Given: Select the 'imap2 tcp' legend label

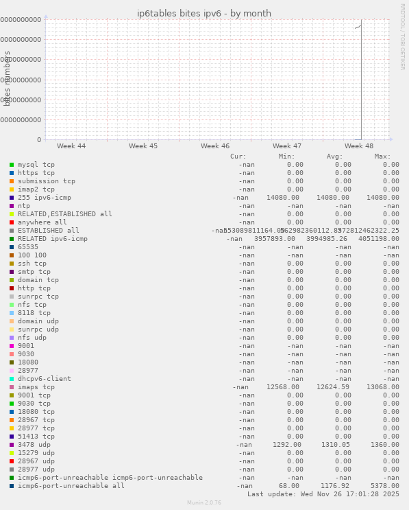Looking at the screenshot, I should click(x=36, y=189).
